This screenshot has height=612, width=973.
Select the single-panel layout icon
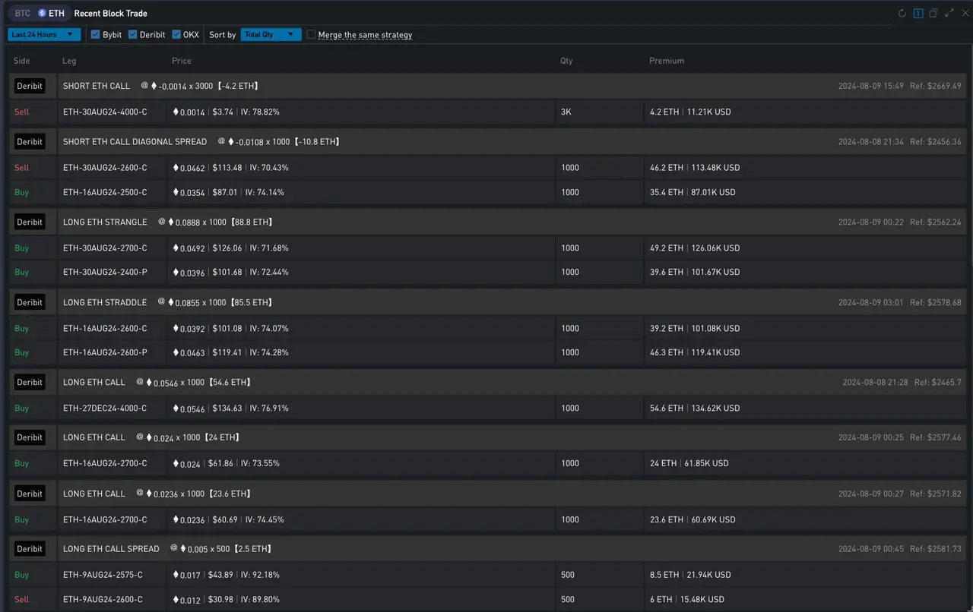918,13
